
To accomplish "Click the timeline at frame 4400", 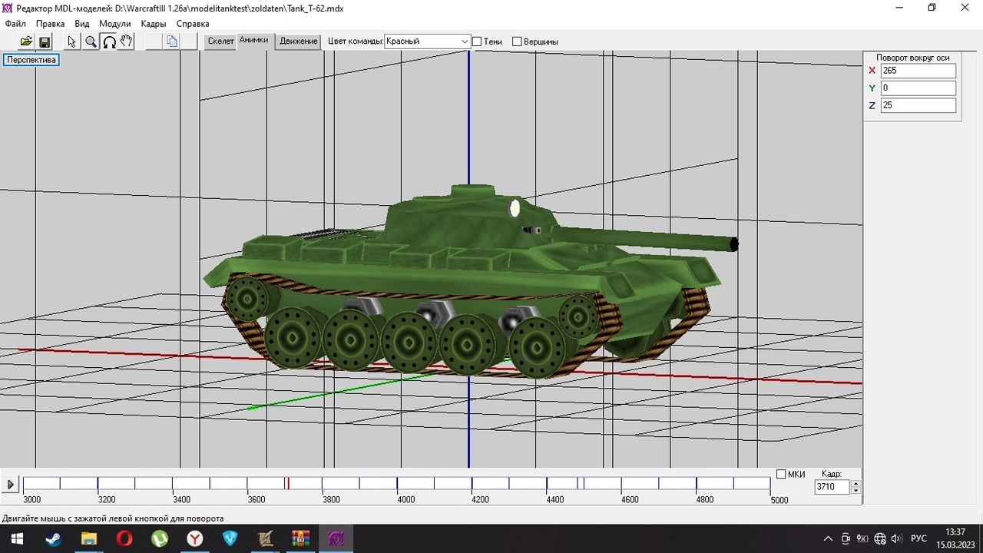I will tap(547, 483).
